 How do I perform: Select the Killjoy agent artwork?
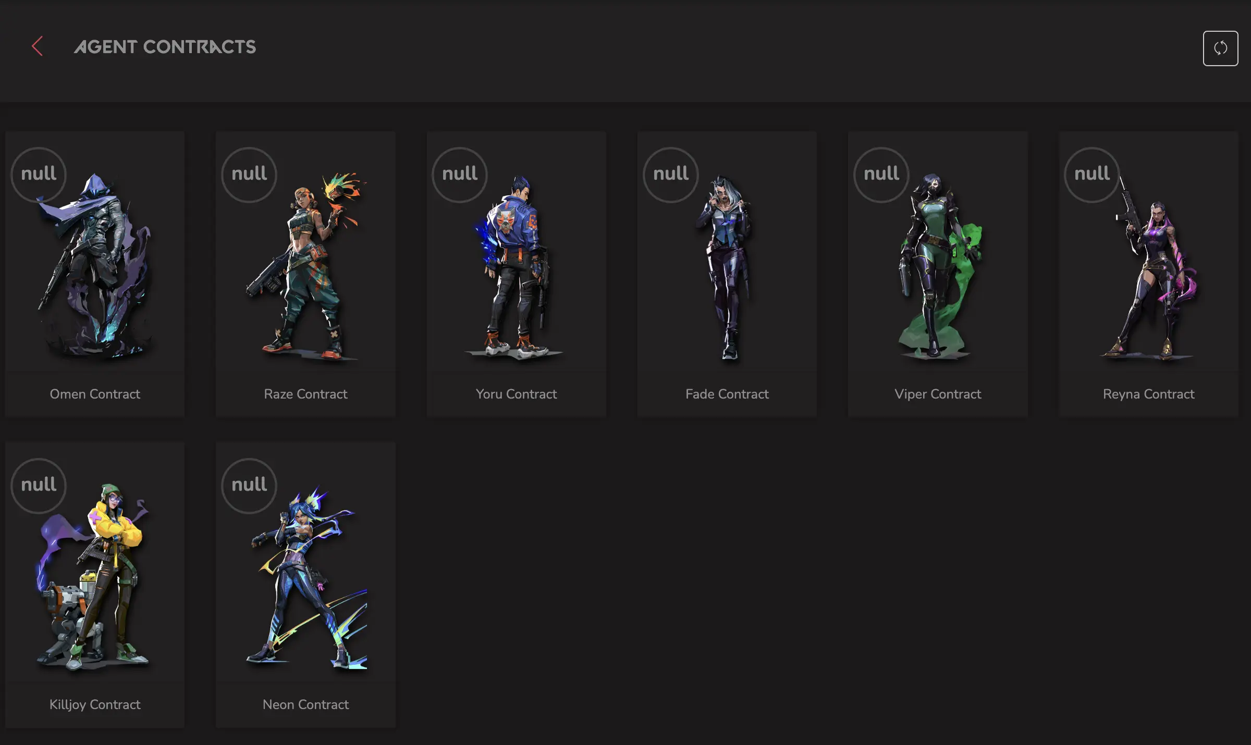(x=96, y=578)
